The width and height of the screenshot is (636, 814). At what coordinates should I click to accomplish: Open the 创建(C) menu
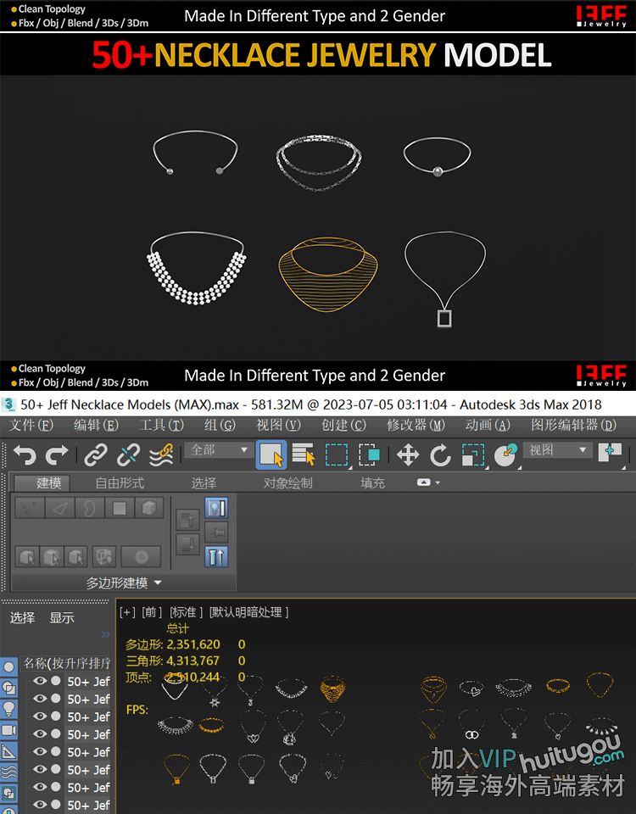[343, 425]
